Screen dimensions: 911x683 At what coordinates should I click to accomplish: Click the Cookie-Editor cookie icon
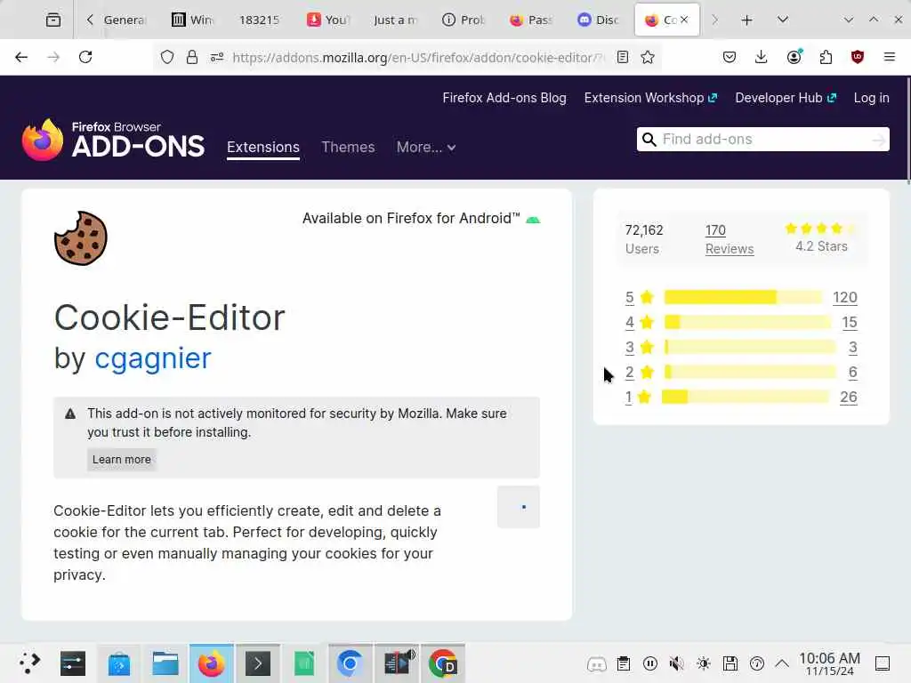tap(81, 238)
